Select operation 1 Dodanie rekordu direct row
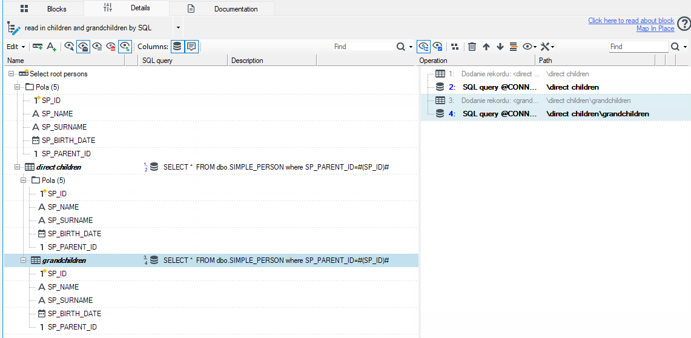Image resolution: width=691 pixels, height=338 pixels. click(556, 74)
